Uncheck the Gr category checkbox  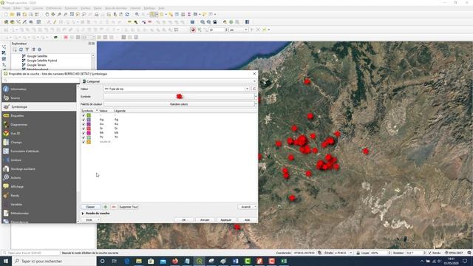click(x=84, y=129)
